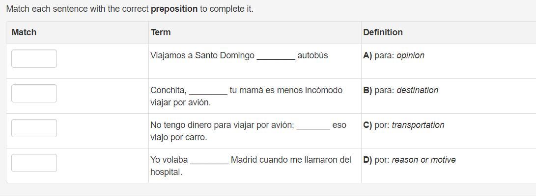Click the Term column header
Screen dimensions: 536x196
pyautogui.click(x=161, y=32)
